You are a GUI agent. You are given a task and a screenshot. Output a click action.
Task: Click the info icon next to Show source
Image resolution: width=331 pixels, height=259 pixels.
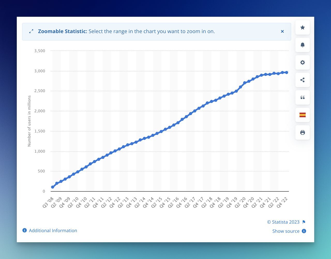click(304, 231)
